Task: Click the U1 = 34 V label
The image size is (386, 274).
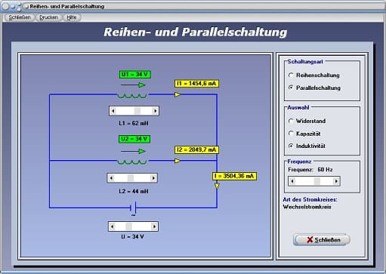Action: (x=134, y=75)
